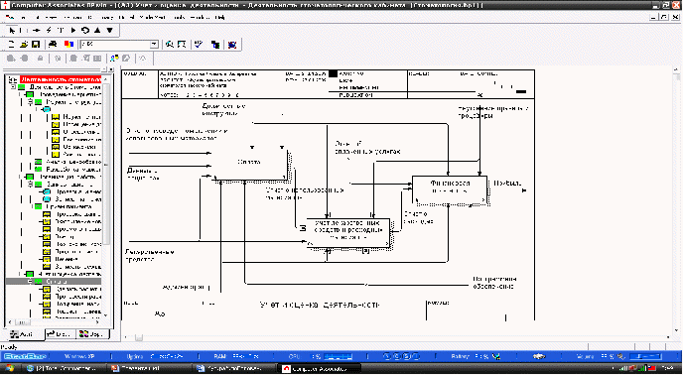683x375 pixels.
Task: Open the color palette editor icon
Action: pyautogui.click(x=68, y=45)
